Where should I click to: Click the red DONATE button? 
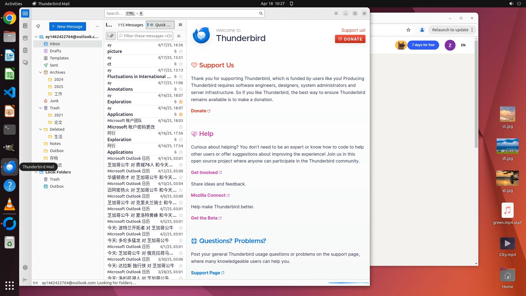point(350,39)
